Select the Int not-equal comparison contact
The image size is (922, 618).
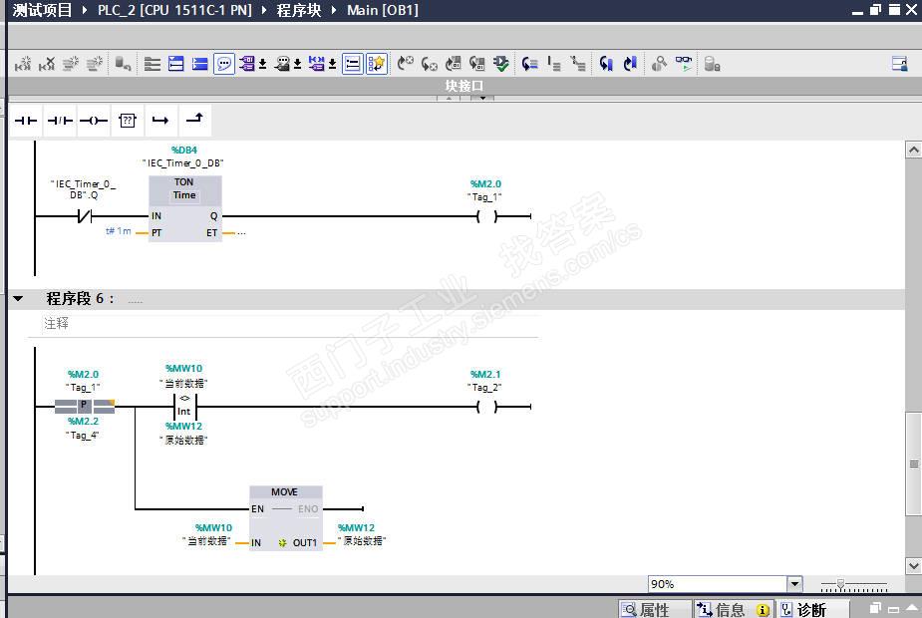[x=184, y=406]
